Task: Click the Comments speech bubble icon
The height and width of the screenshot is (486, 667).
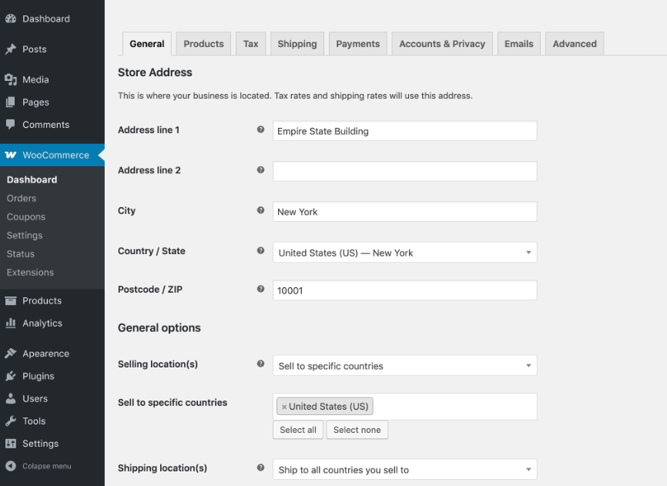Action: pyautogui.click(x=11, y=125)
